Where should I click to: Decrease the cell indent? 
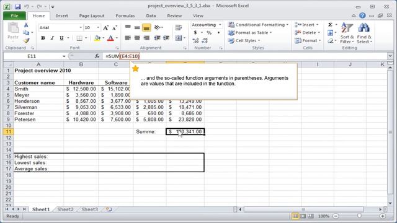click(157, 38)
